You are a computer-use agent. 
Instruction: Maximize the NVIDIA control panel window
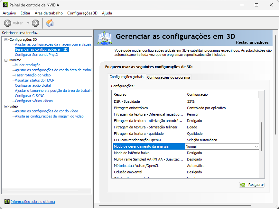tap(256, 5)
